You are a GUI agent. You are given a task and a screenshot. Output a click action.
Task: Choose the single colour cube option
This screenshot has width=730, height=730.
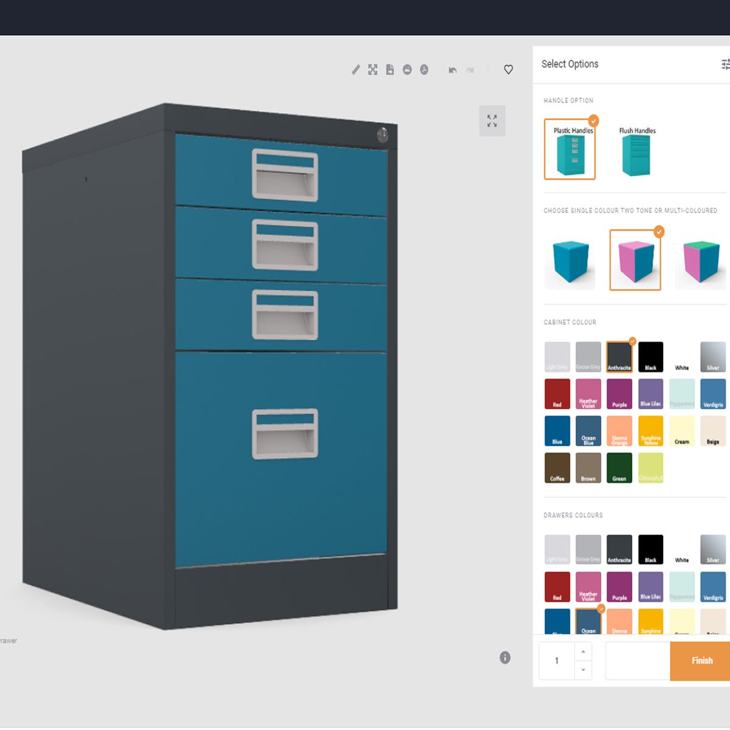click(570, 262)
